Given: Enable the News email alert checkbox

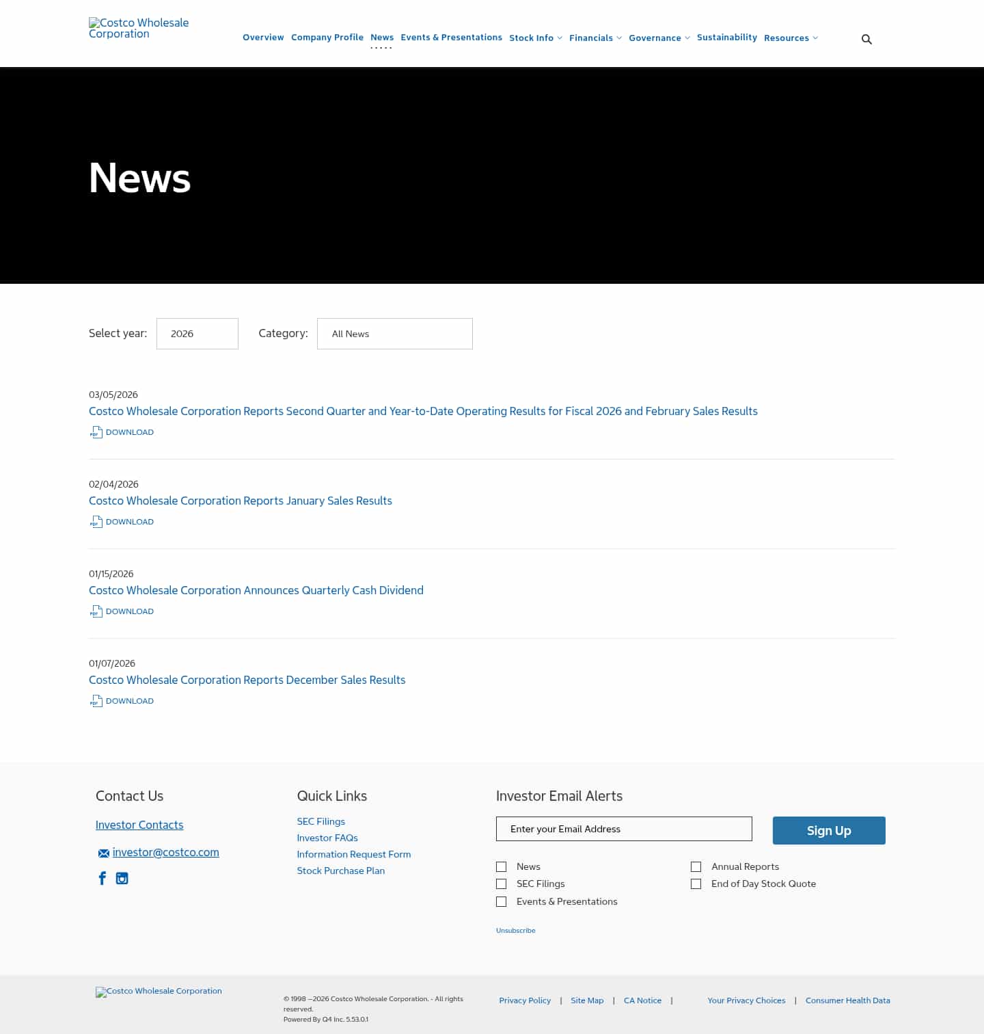Looking at the screenshot, I should tap(501, 866).
